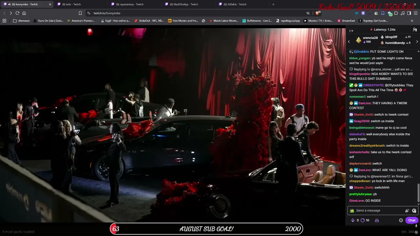Click the browser back arrow

(x=4, y=13)
